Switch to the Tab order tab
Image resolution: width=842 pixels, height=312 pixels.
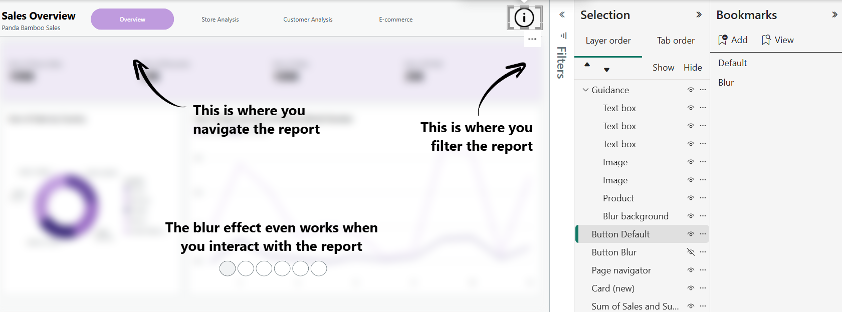click(676, 41)
